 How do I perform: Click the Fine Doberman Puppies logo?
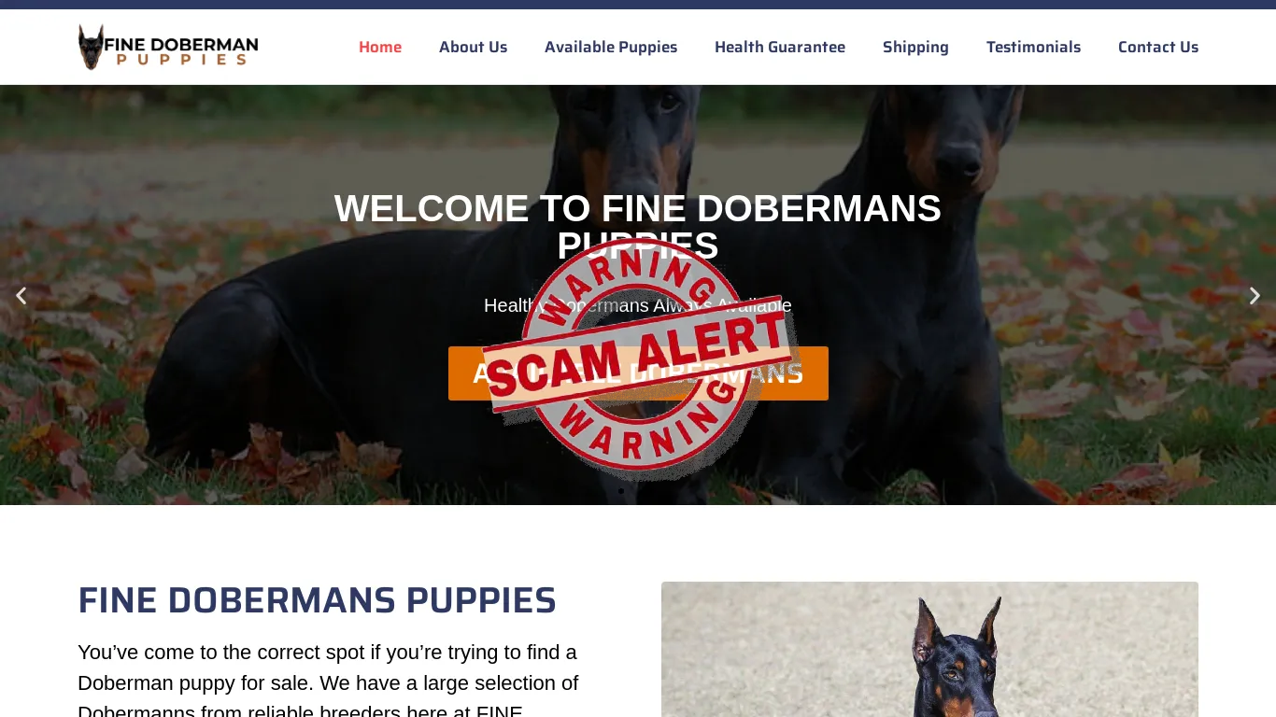[x=168, y=47]
